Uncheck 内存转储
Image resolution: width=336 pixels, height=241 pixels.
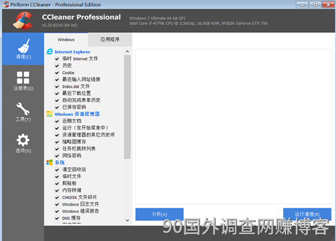point(57,191)
